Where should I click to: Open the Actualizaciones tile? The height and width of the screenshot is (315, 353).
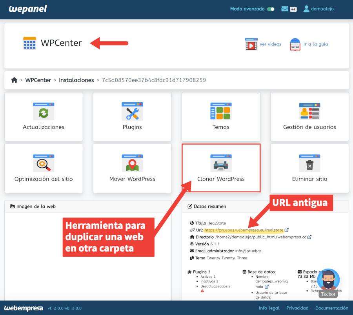[44, 117]
